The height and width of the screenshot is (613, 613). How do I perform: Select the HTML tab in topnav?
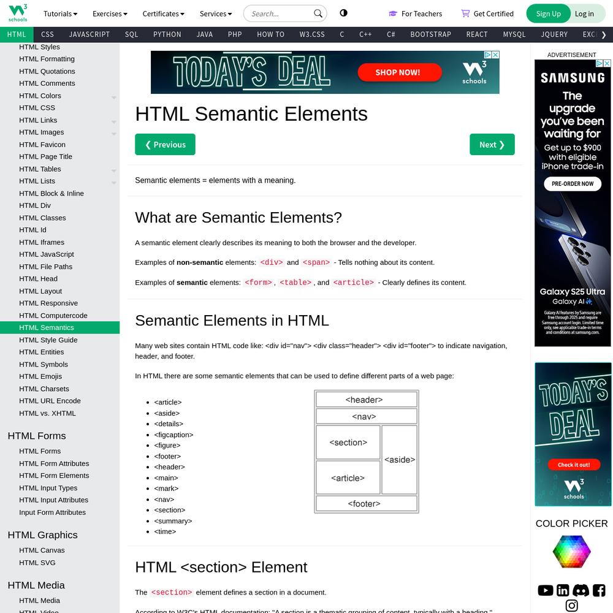[x=17, y=34]
